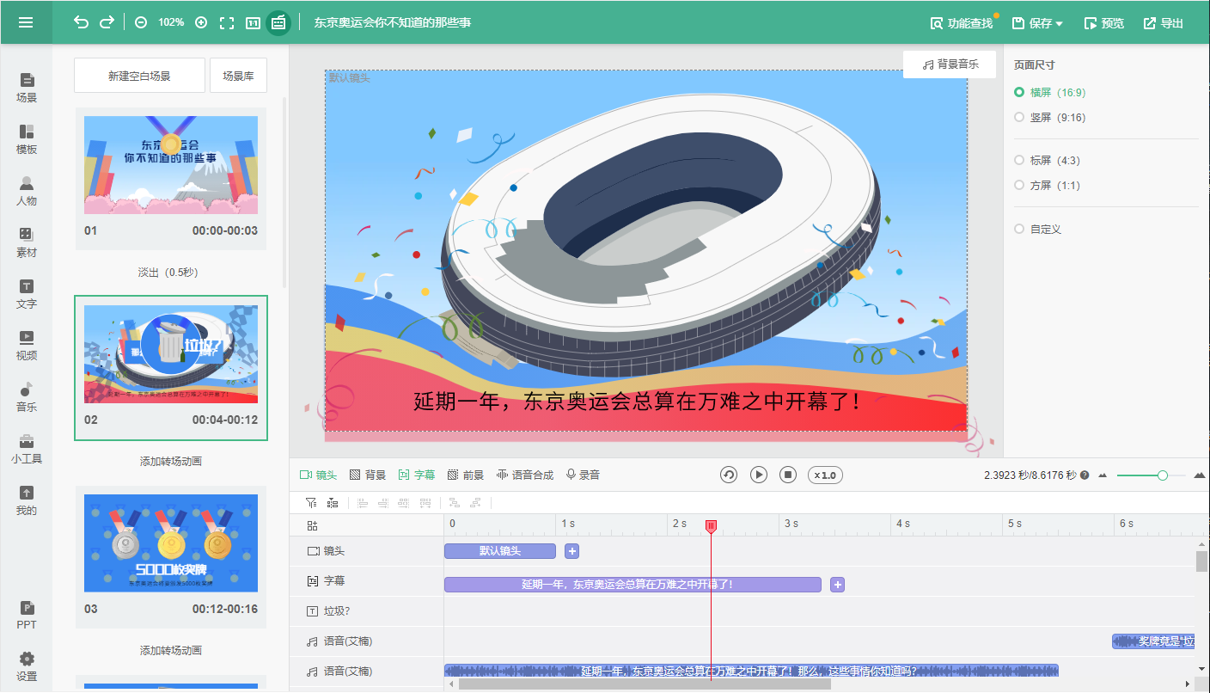Viewport: 1210px width, 693px height.
Task: Open the 场景 sidebar panel
Action: (x=27, y=88)
